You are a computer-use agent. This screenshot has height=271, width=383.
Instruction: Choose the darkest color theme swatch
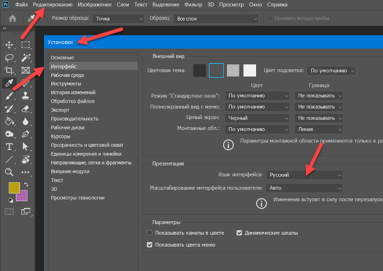pyautogui.click(x=200, y=70)
